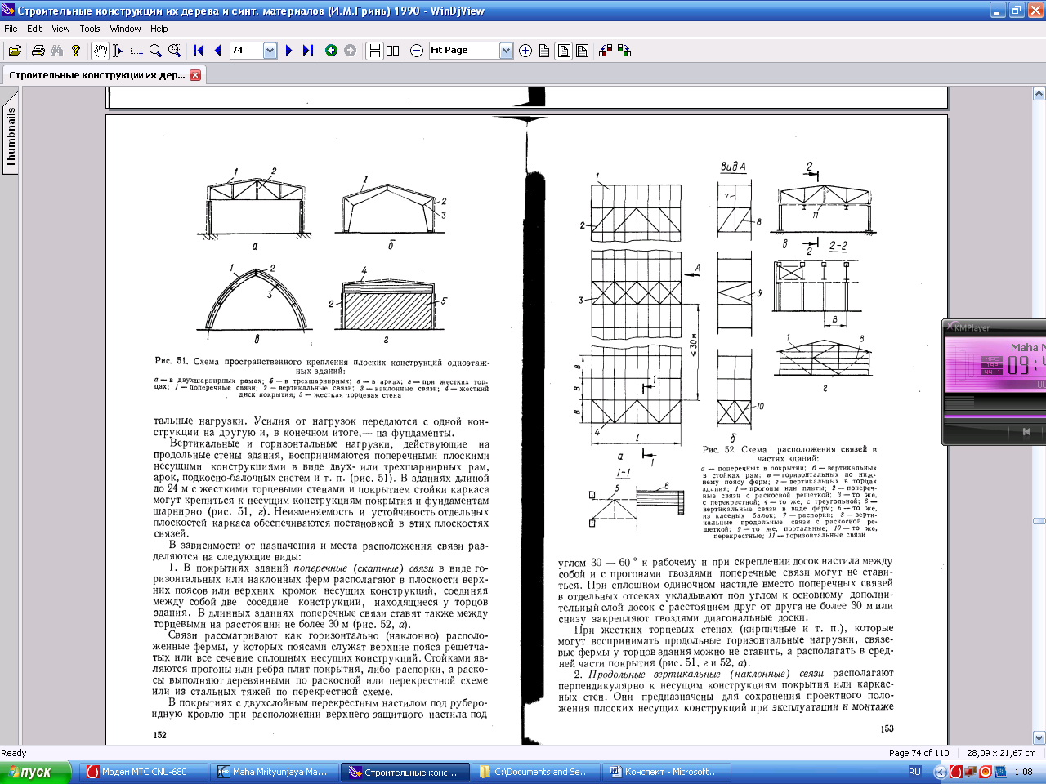Open the Window menu
Screen dimensions: 1046x784
pos(125,29)
